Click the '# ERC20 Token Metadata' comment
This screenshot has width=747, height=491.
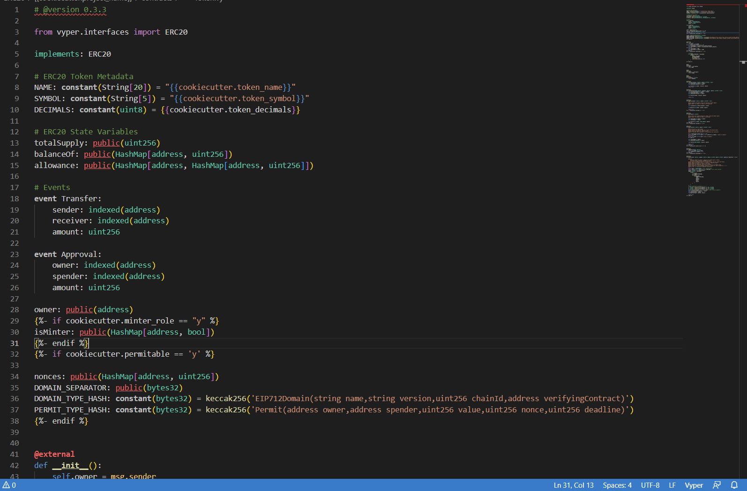[83, 76]
